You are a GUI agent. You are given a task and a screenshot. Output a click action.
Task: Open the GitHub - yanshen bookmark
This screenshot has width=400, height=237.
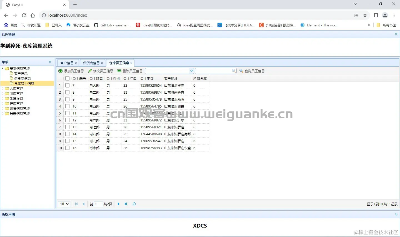coord(112,25)
